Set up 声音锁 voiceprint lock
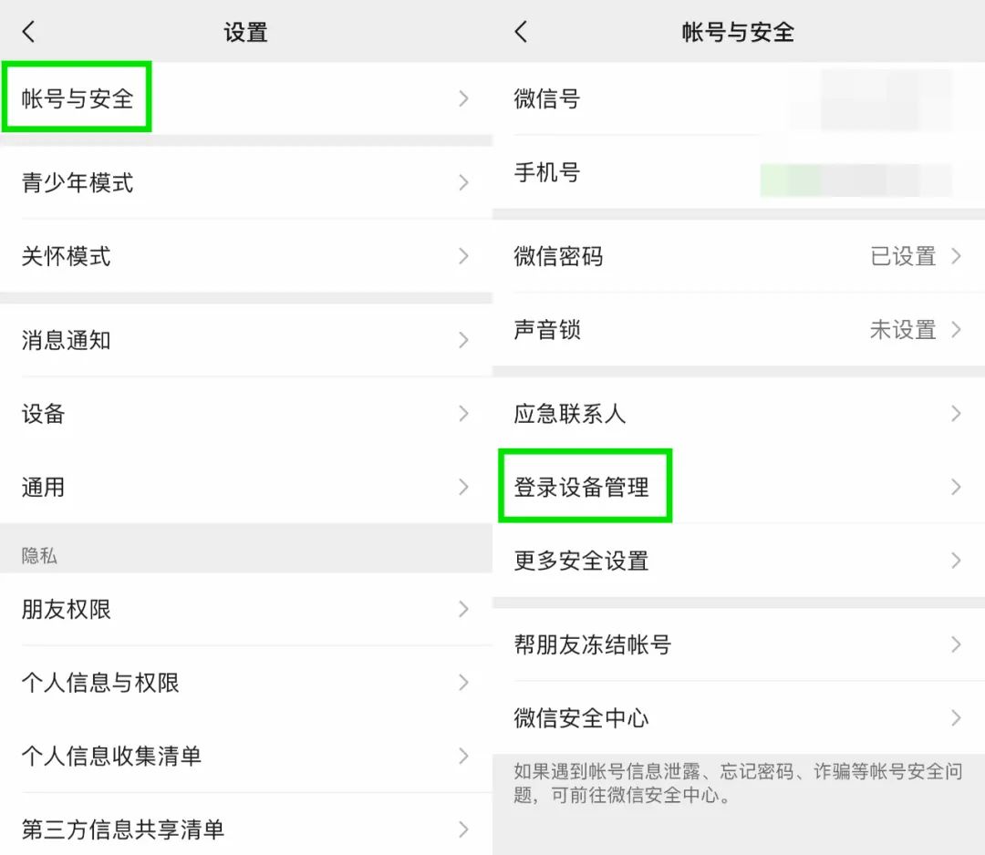This screenshot has width=985, height=855. click(x=739, y=330)
